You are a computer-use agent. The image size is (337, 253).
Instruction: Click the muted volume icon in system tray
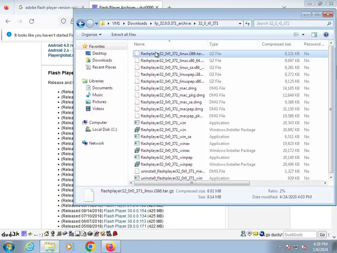(304, 247)
